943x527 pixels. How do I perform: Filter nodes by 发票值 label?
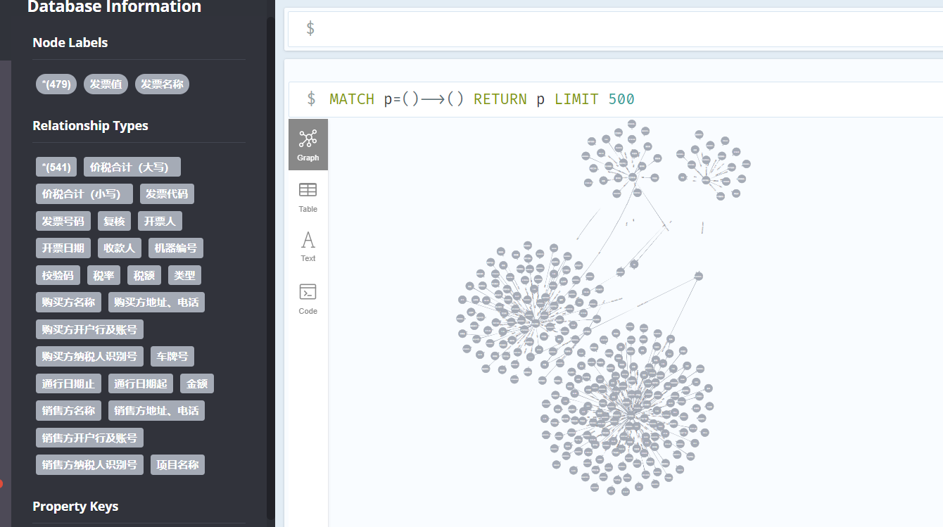coord(106,84)
